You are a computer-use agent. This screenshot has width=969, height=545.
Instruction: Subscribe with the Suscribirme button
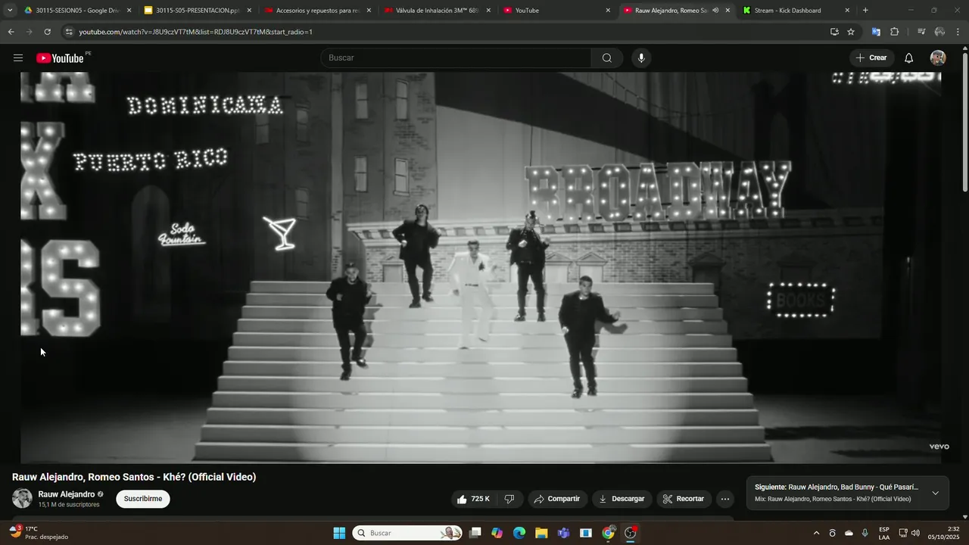[x=143, y=499]
